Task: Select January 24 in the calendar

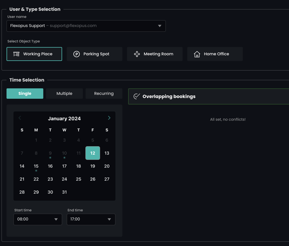Action: pos(64,179)
